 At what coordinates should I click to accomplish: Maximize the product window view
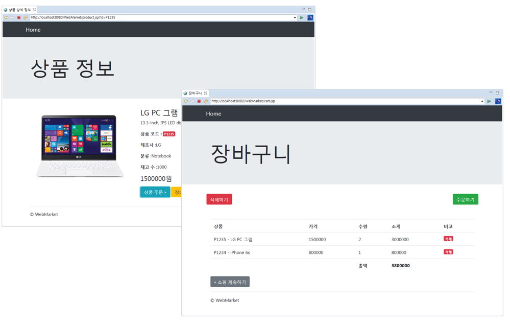310,9
